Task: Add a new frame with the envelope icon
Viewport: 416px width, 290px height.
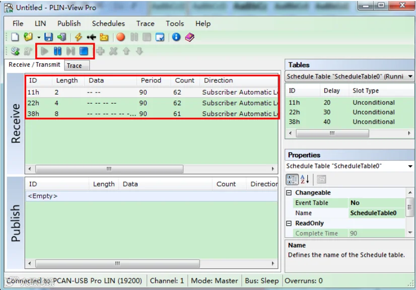Action: [x=104, y=37]
